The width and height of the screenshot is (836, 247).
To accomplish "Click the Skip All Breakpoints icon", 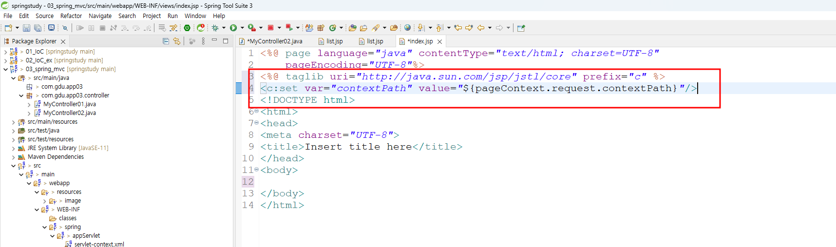I will 65,28.
